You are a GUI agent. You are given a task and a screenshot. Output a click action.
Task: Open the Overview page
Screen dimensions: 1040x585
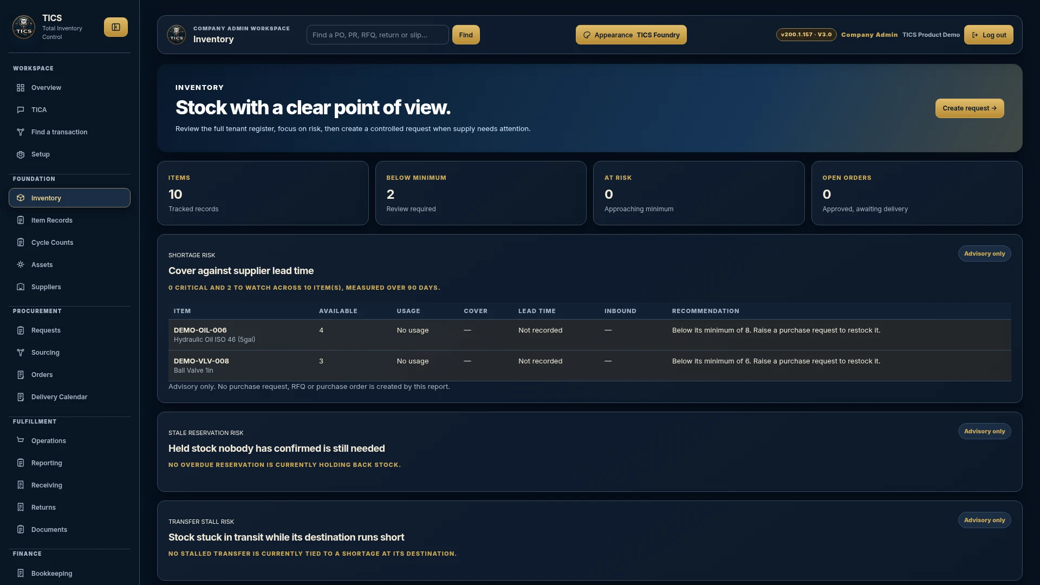click(x=69, y=88)
